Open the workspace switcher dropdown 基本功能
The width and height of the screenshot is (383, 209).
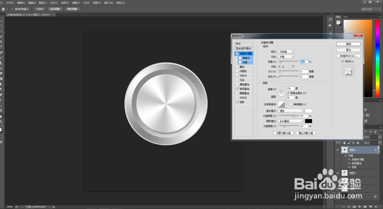coord(371,9)
